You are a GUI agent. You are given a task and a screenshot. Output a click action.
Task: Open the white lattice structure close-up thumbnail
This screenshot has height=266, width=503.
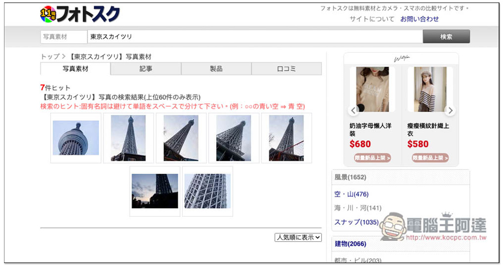(x=207, y=191)
